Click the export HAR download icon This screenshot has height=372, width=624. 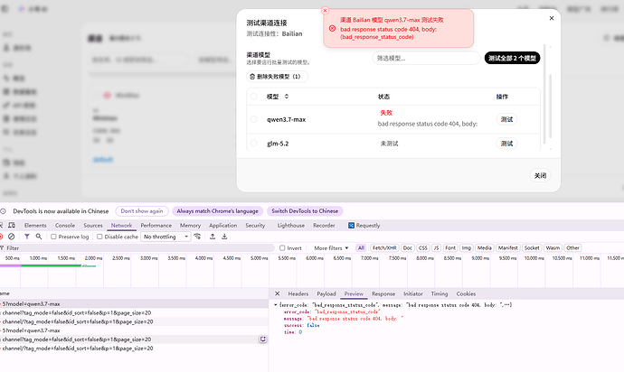tap(224, 237)
